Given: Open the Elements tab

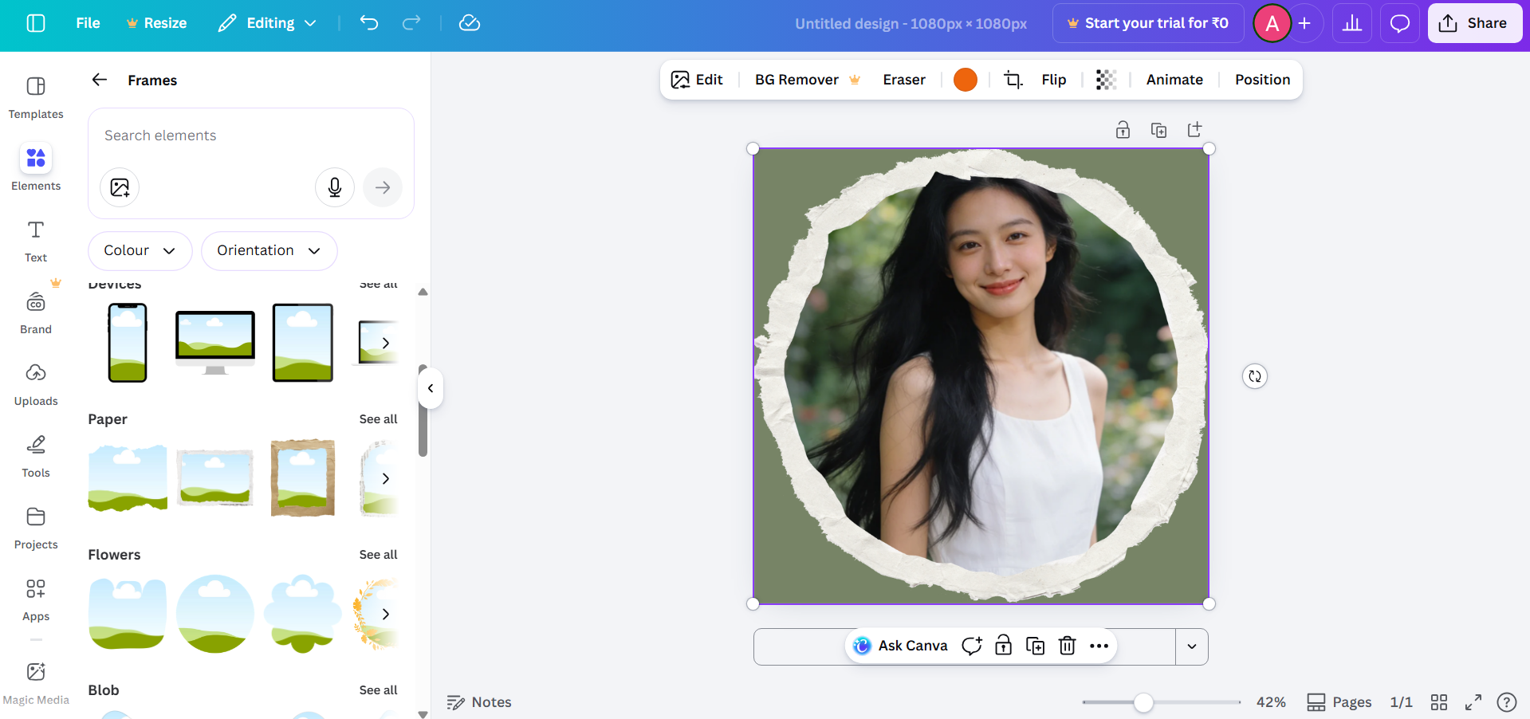Looking at the screenshot, I should pyautogui.click(x=36, y=168).
